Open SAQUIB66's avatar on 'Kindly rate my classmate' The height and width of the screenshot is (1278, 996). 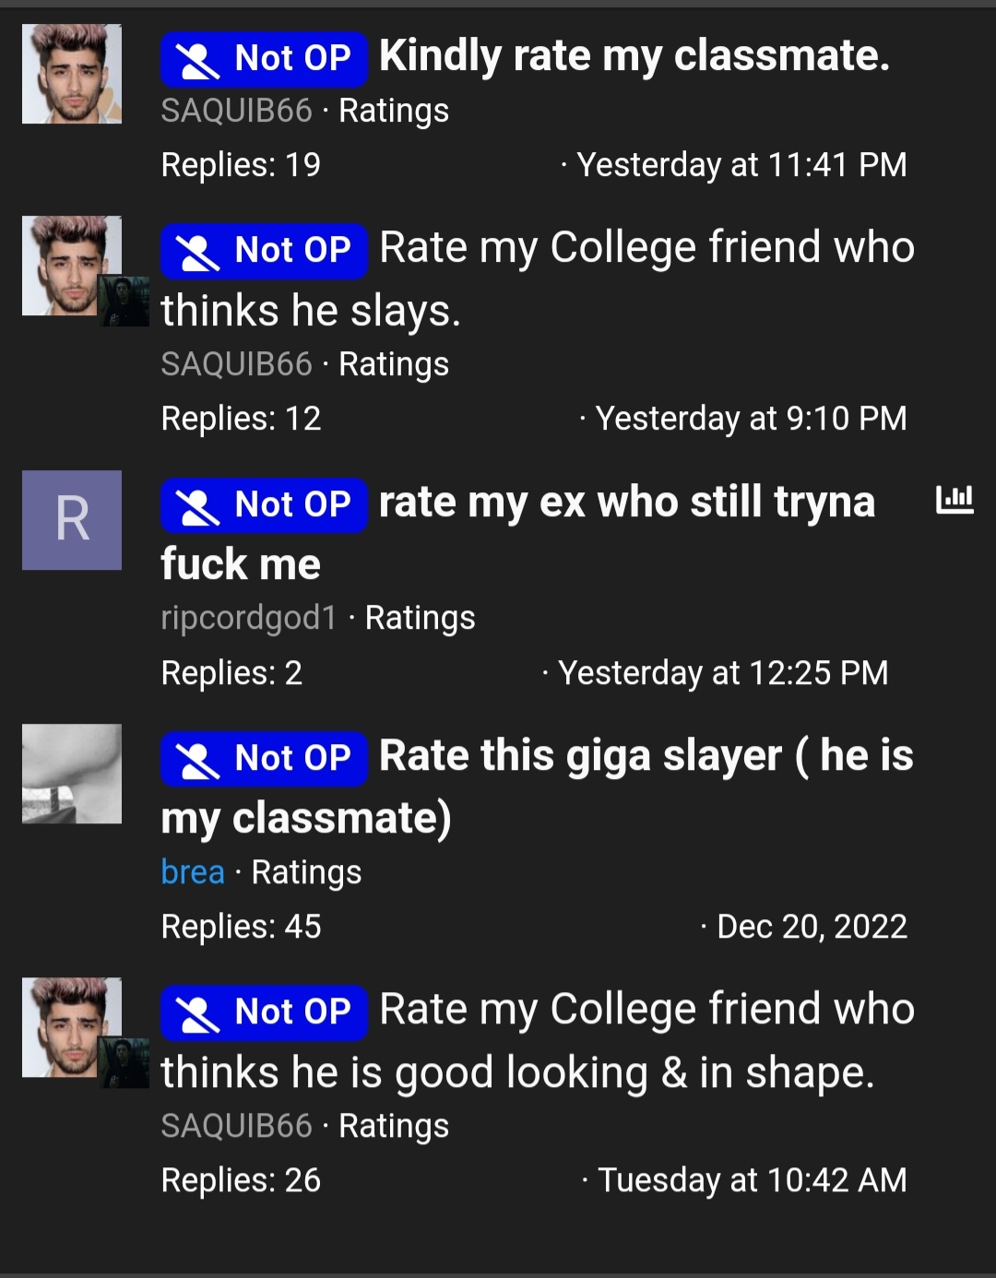pos(72,74)
